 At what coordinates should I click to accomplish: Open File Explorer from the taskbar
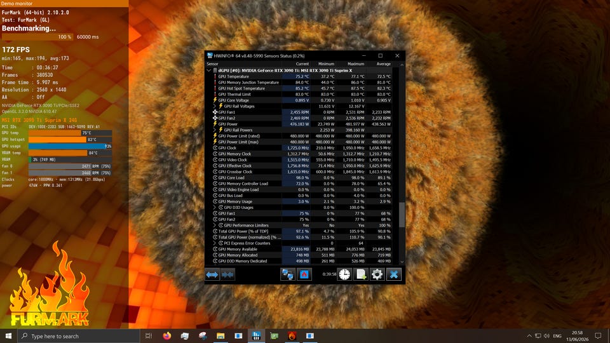220,335
